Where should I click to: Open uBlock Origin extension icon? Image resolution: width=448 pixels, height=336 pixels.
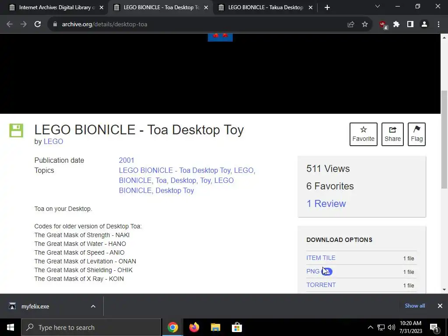tap(383, 25)
